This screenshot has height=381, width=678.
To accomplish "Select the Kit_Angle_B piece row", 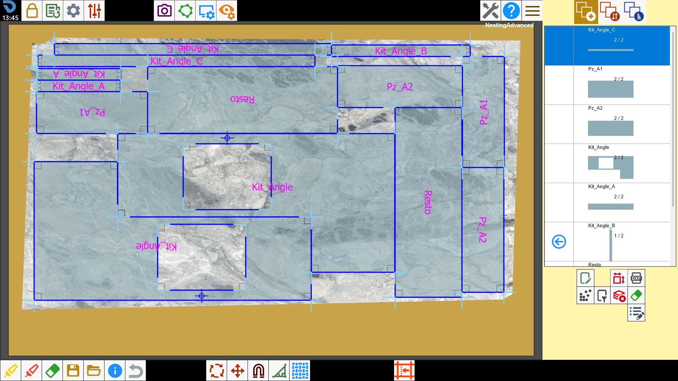I will click(607, 242).
